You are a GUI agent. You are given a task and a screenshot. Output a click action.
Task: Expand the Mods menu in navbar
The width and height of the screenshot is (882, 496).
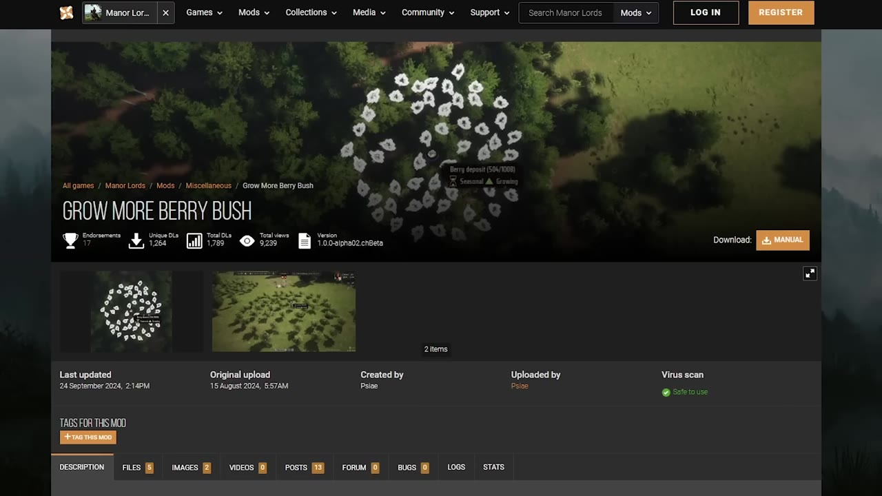254,12
